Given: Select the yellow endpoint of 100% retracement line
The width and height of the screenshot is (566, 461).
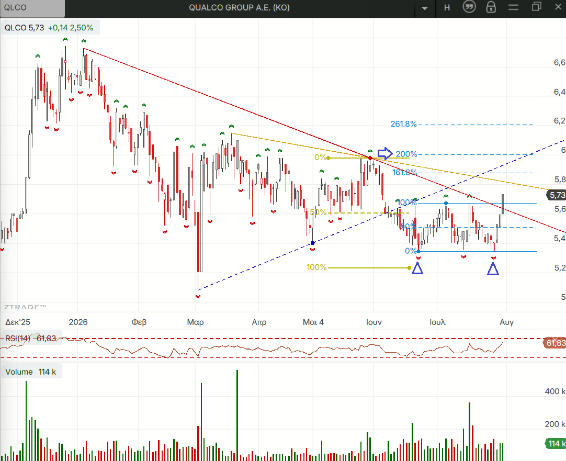Looking at the screenshot, I should point(409,268).
